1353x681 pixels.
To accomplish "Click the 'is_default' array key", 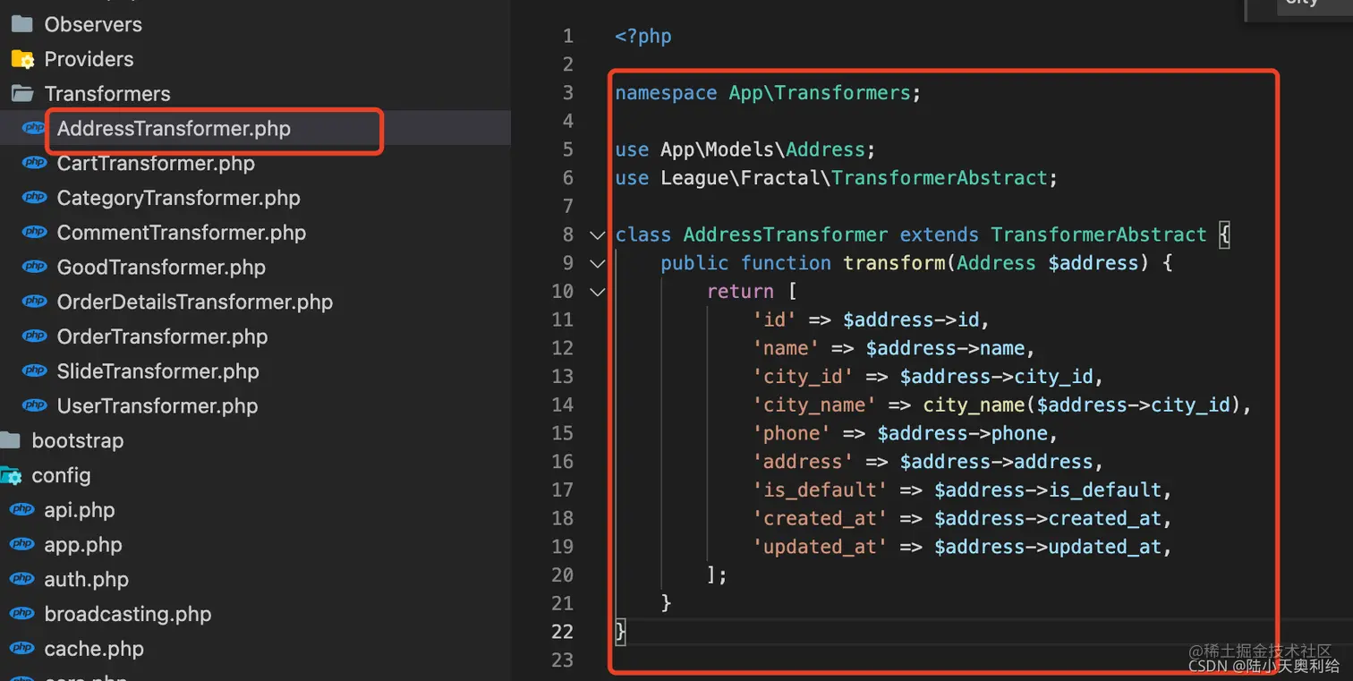I will coord(820,490).
